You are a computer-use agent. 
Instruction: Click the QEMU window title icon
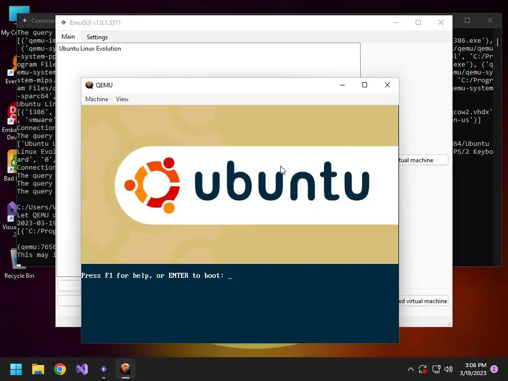coord(89,85)
